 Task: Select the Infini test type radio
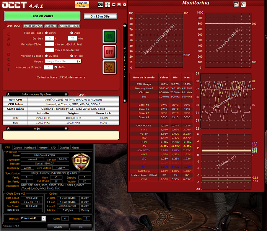coord(46,33)
